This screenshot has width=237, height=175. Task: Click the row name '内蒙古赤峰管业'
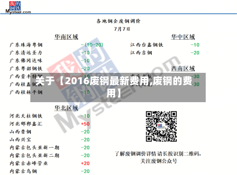(x=29, y=163)
